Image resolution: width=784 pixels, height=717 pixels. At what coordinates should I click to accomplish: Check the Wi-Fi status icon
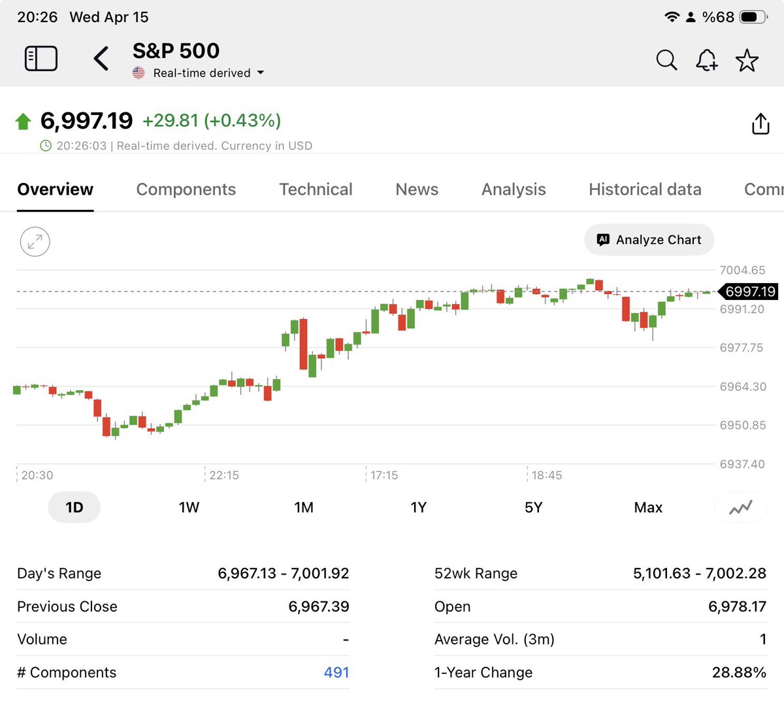click(672, 17)
